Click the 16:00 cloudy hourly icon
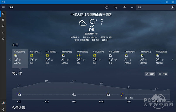The height and width of the screenshot is (112, 176). (74, 95)
